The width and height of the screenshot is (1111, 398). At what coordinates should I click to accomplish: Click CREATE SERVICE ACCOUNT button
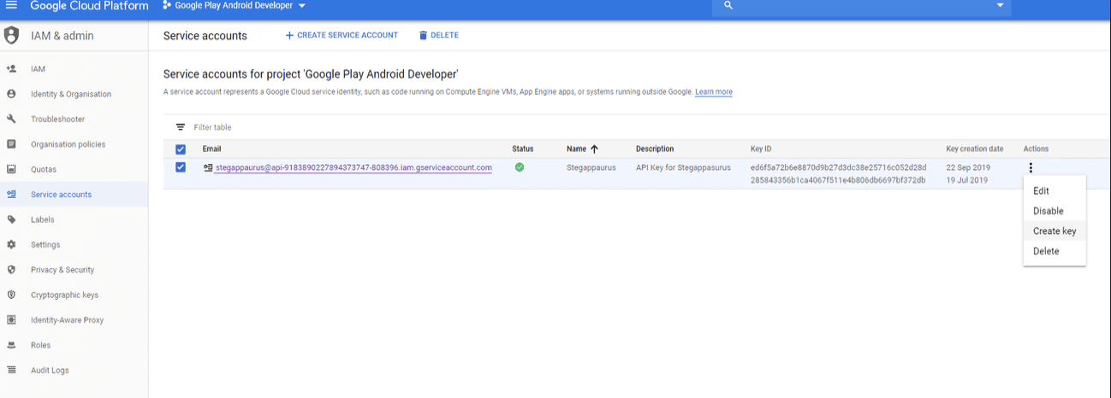click(x=342, y=36)
